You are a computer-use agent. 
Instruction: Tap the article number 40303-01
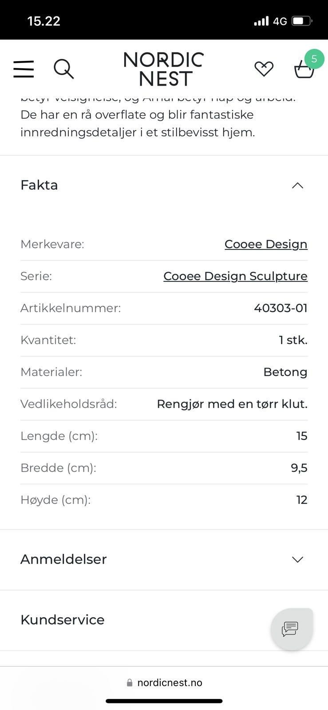(281, 308)
